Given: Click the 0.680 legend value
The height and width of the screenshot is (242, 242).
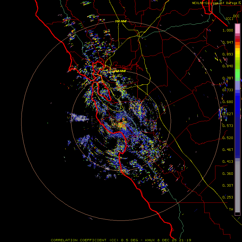Looking at the screenshot, I should point(228,102).
